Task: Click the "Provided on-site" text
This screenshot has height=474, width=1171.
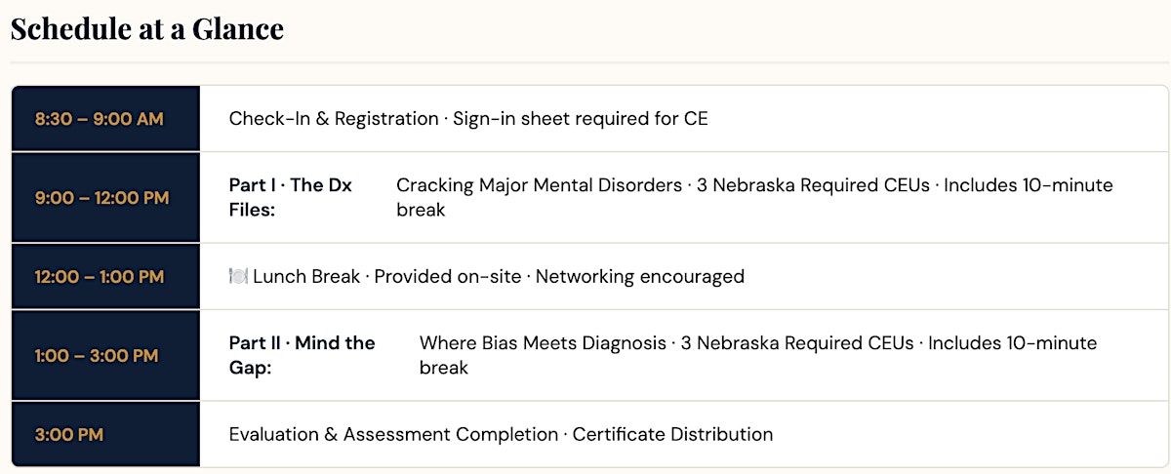Action: [x=447, y=277]
